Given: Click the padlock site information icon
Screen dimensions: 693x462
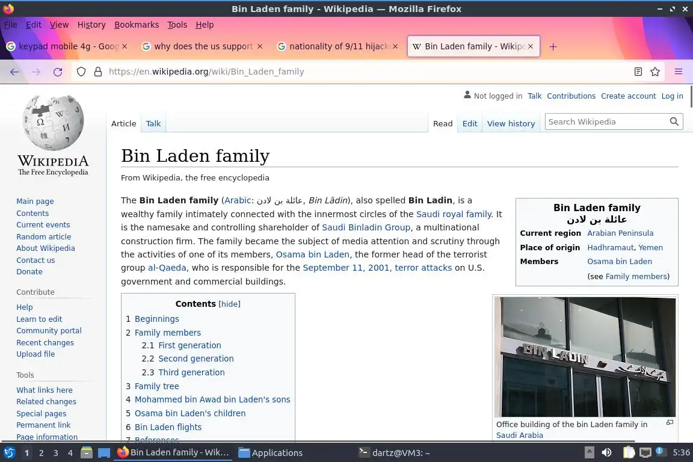Looking at the screenshot, I should 97,72.
